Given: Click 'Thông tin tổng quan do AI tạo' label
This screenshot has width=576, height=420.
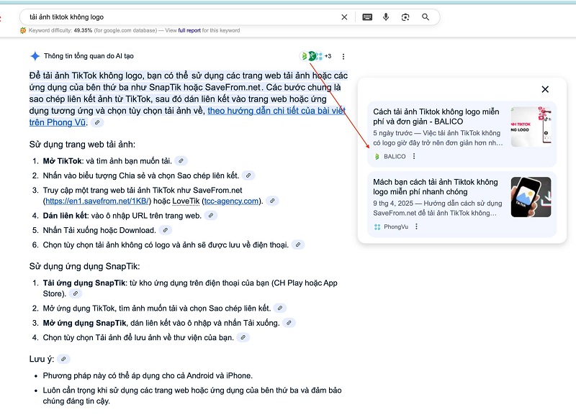Looking at the screenshot, I should 89,56.
